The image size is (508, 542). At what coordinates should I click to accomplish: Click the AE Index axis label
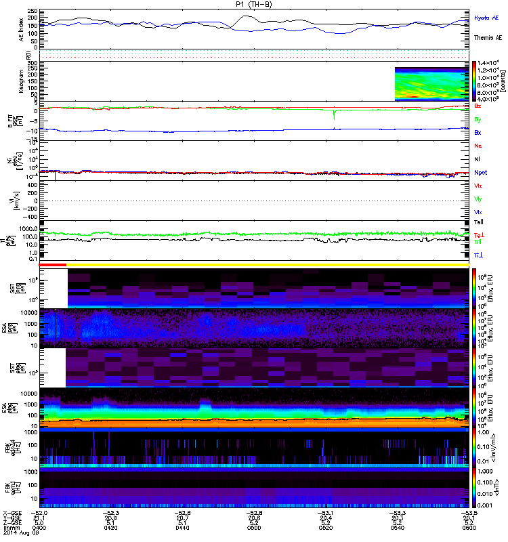pyautogui.click(x=22, y=30)
